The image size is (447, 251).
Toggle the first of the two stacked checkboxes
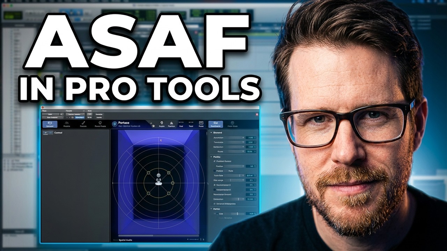(x=214, y=185)
